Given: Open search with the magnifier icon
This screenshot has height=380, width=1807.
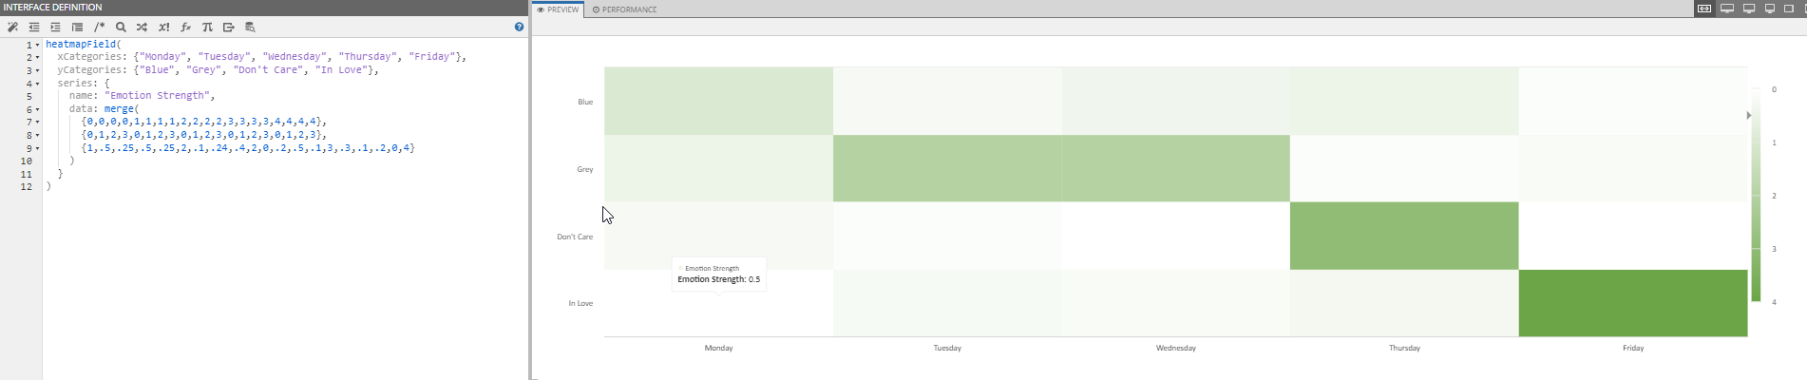Looking at the screenshot, I should 121,28.
